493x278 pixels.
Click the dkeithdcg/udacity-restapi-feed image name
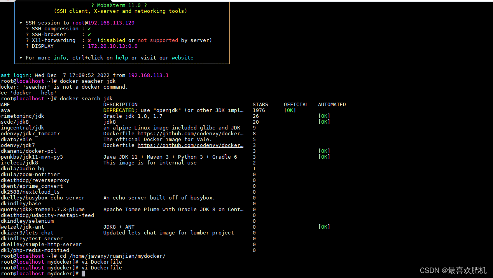tap(47, 215)
